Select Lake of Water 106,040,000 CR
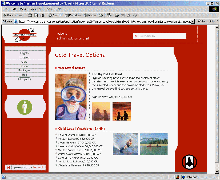This screenshot has width=220, height=180. [x=77, y=135]
